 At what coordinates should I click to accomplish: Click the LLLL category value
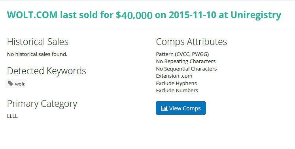[12, 116]
